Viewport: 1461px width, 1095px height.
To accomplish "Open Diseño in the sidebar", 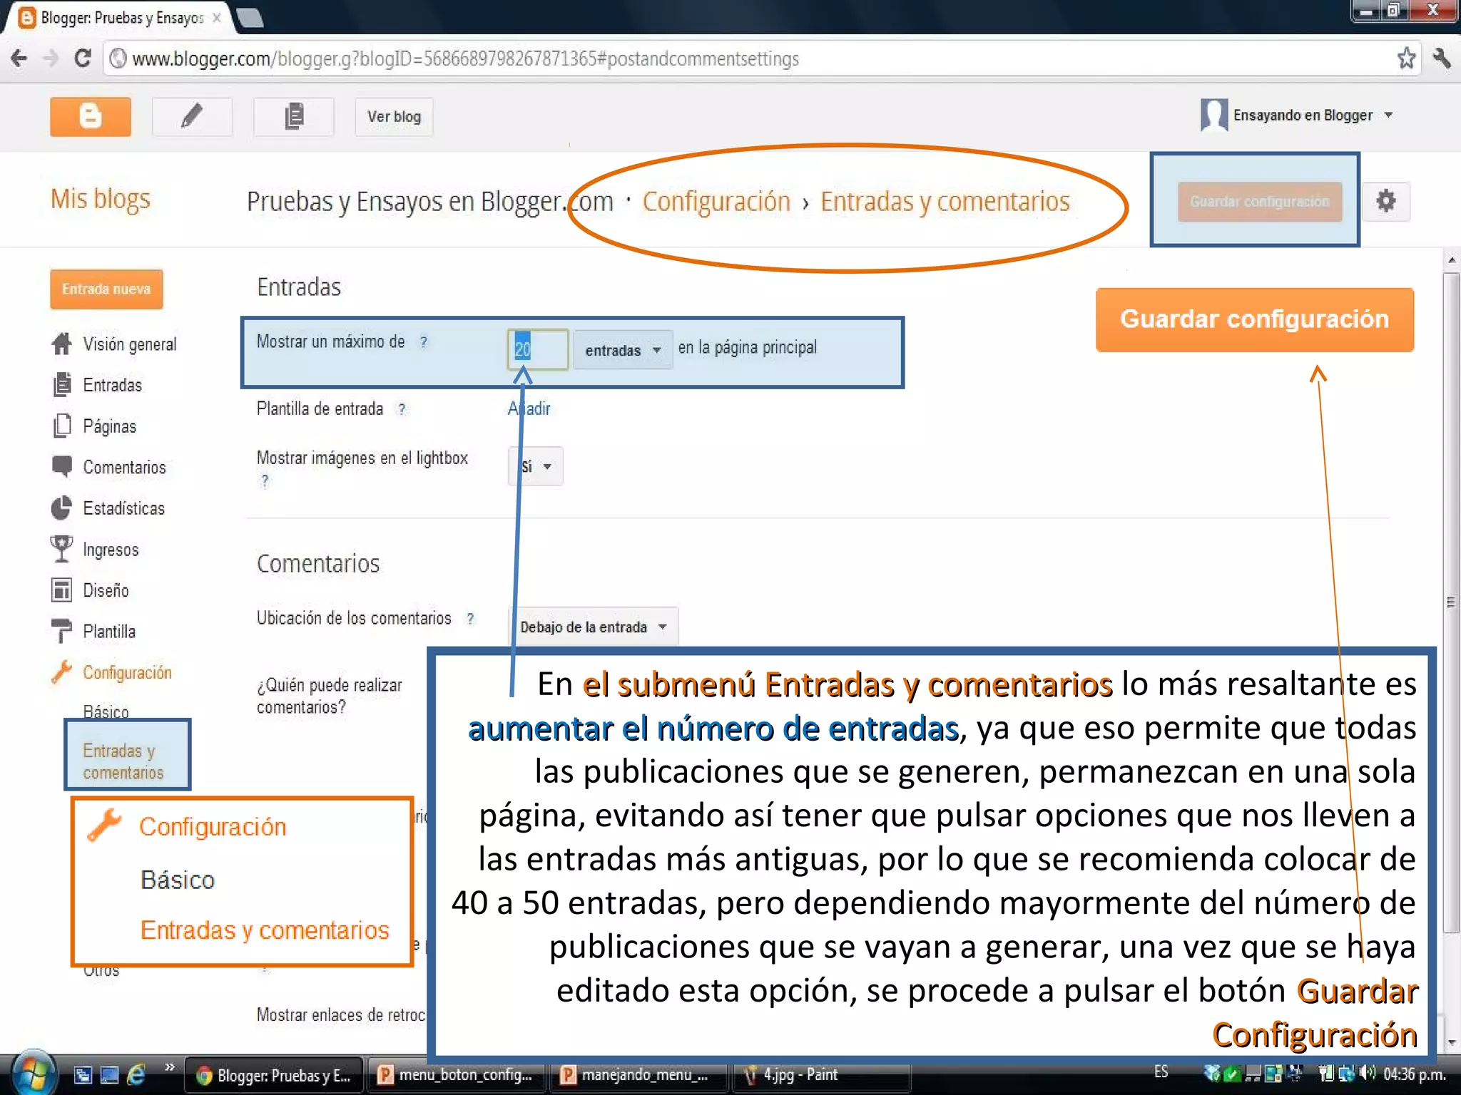I will click(106, 590).
